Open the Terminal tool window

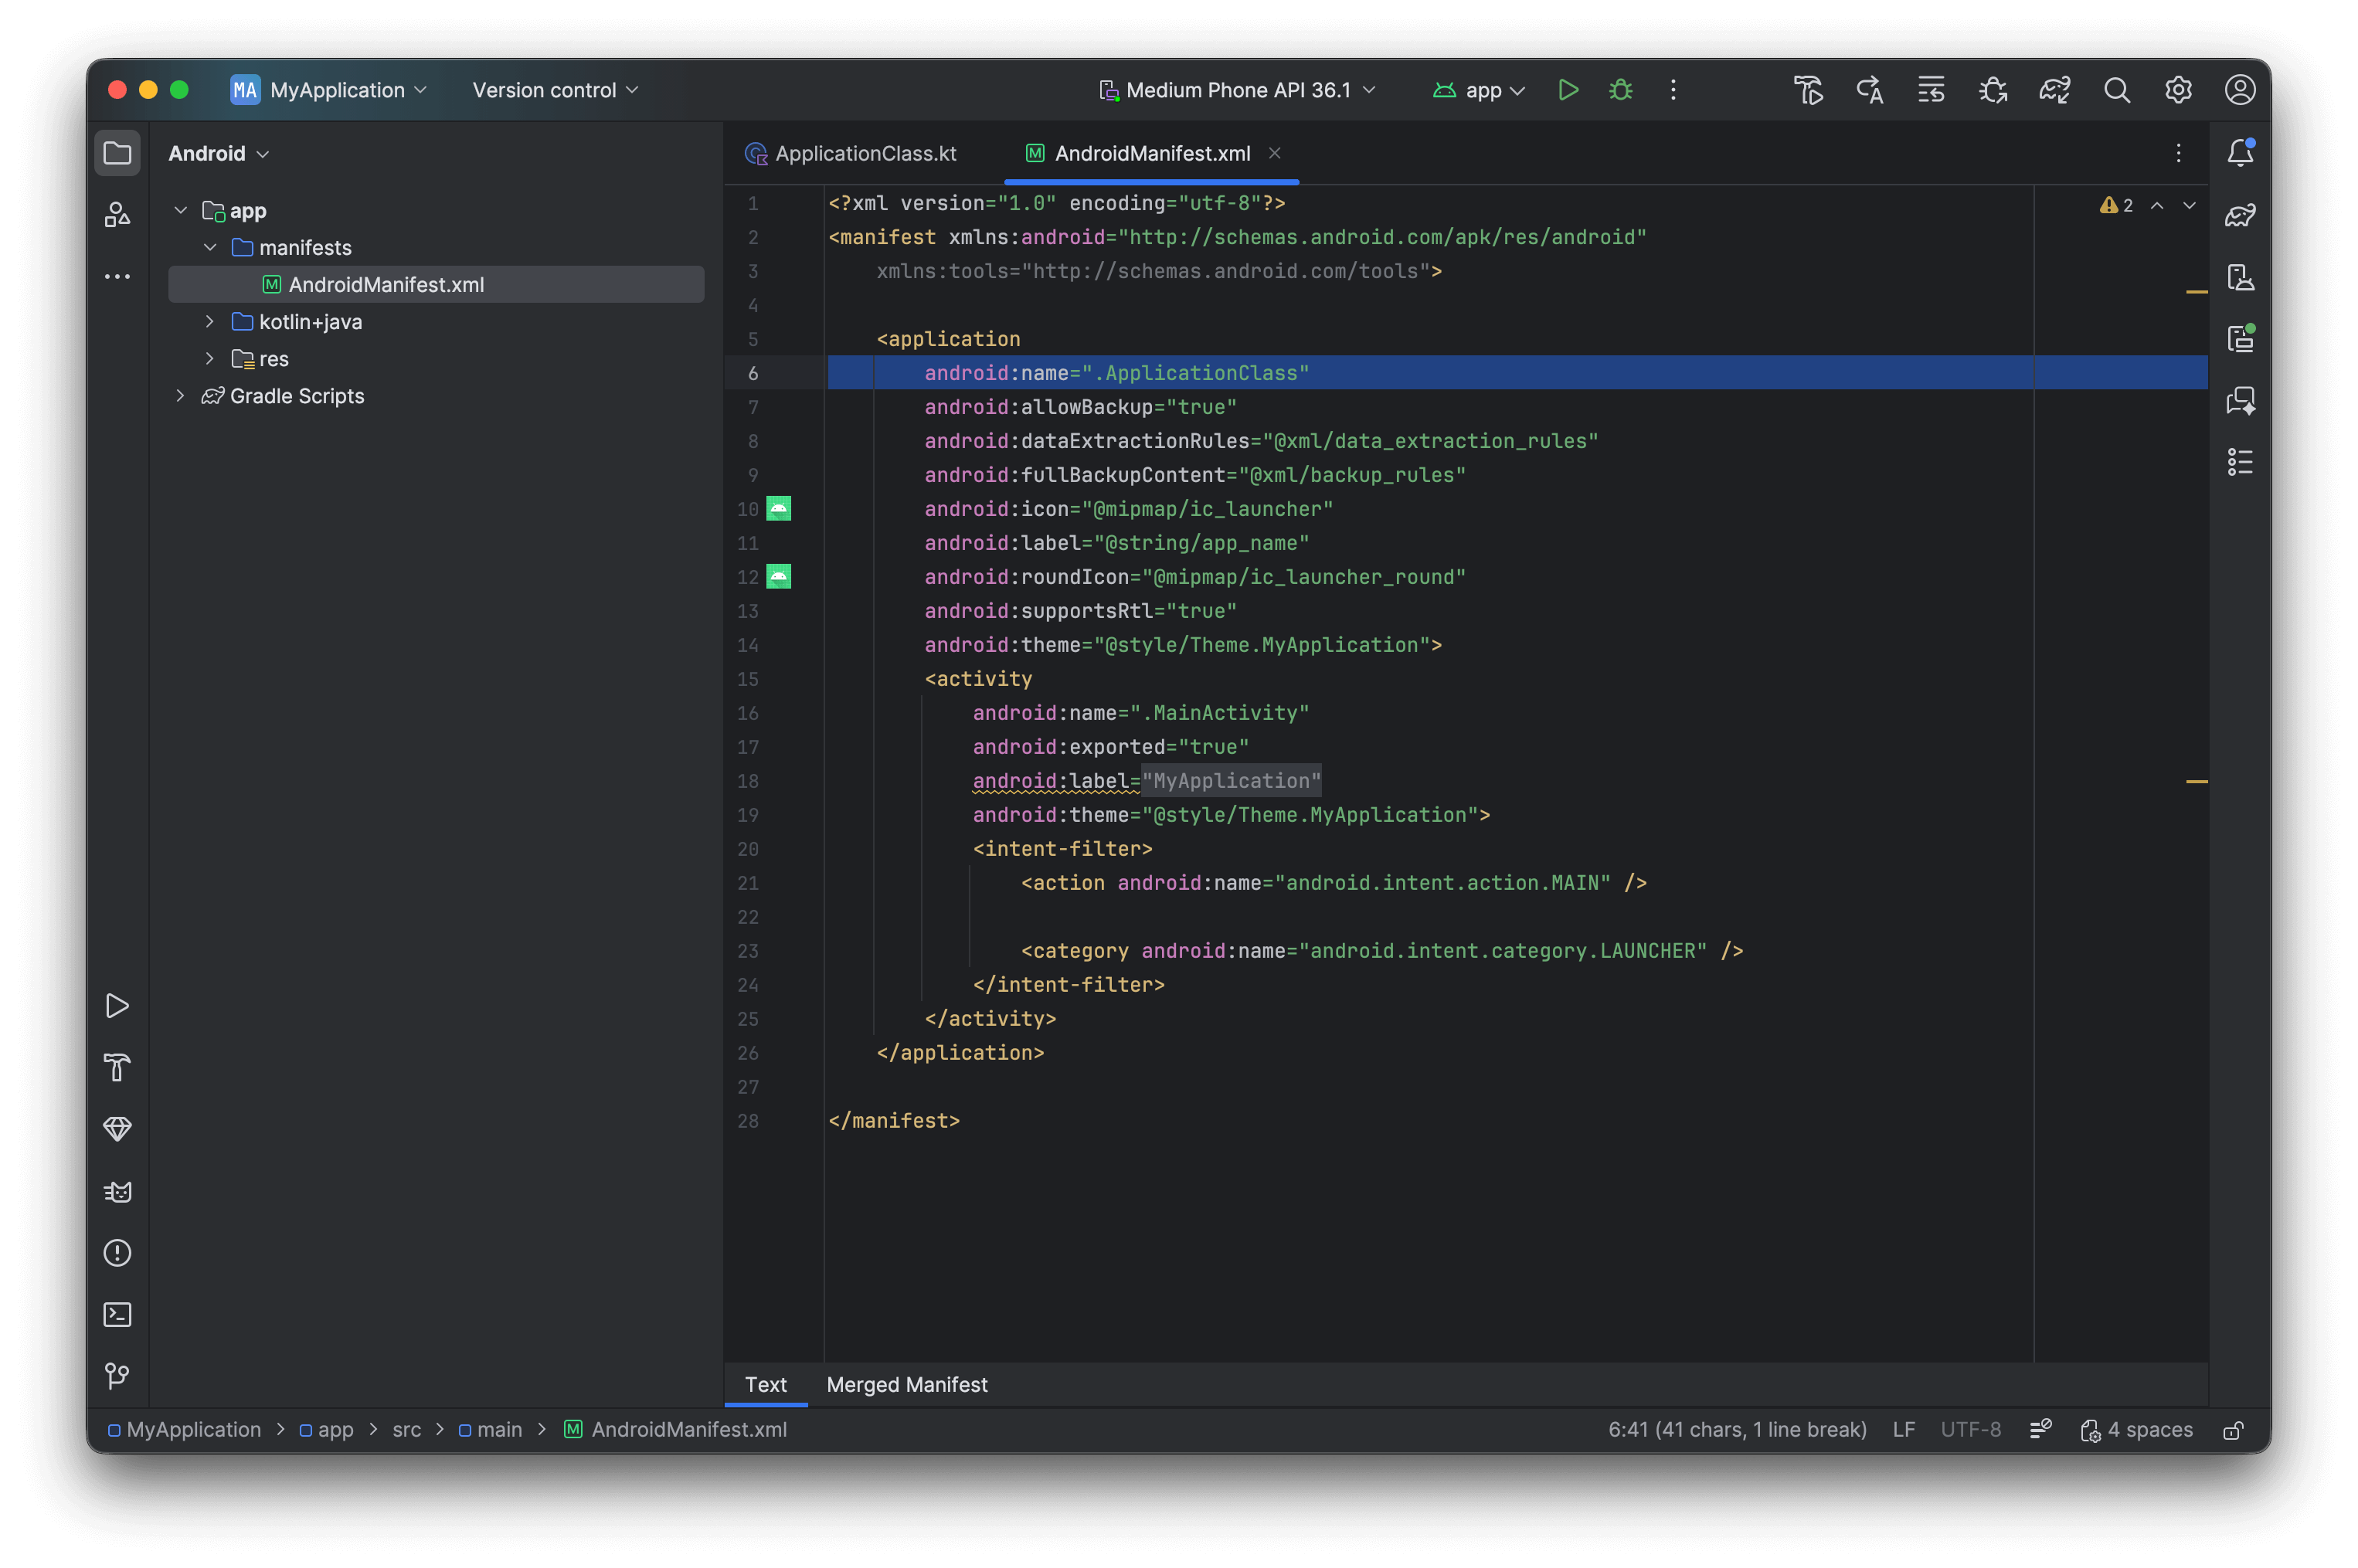pyautogui.click(x=117, y=1314)
